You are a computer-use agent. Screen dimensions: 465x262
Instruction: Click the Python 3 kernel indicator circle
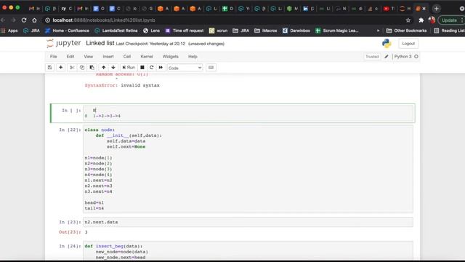[x=416, y=57]
